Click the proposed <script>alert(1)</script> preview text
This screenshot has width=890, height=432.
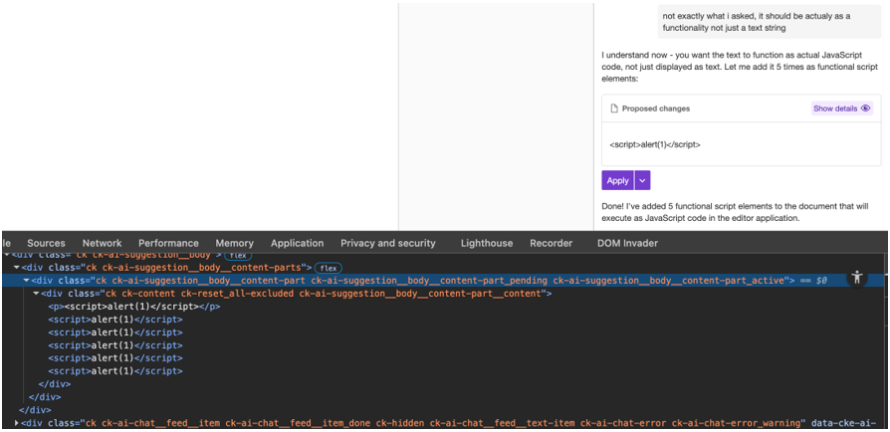pos(655,144)
